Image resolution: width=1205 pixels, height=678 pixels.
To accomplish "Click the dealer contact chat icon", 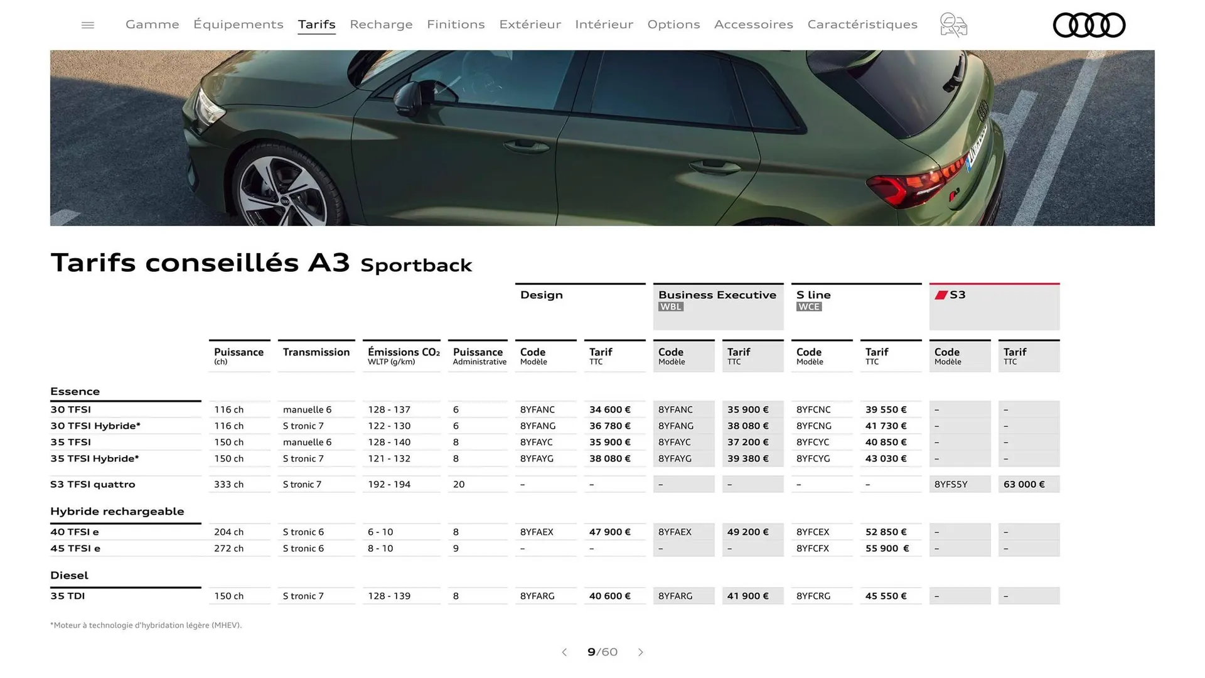I will click(953, 25).
